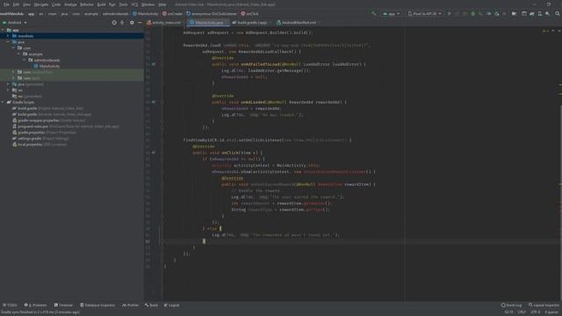This screenshot has height=316, width=562.
Task: Open the Navigate menu
Action: [x=41, y=4]
